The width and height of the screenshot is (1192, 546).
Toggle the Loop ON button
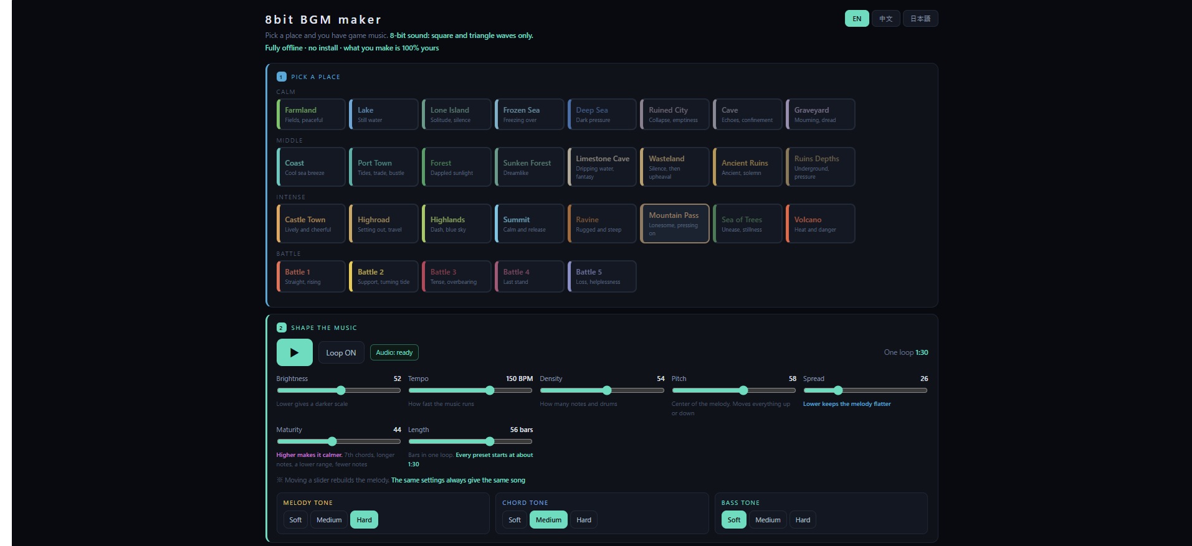(x=341, y=352)
